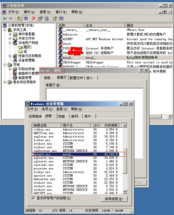Click the Shared Folders (共享文件夹) icon
This screenshot has height=215, width=174.
[x=15, y=38]
